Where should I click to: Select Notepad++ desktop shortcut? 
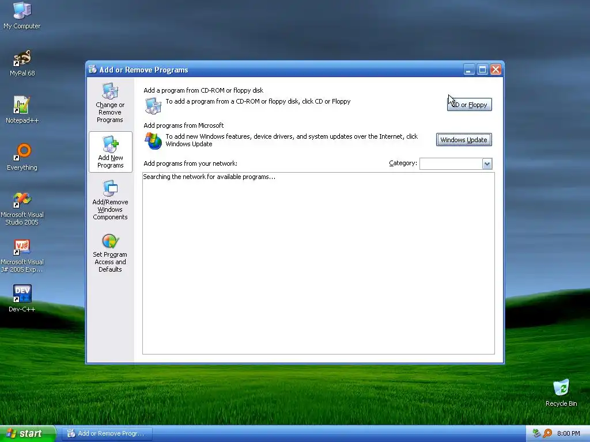(22, 110)
